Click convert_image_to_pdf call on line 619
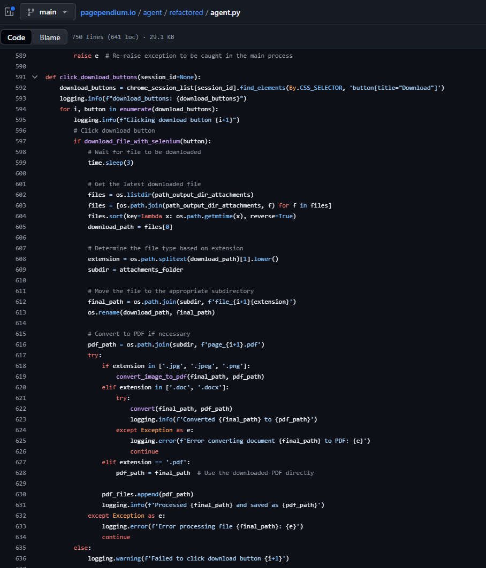Viewport: 486px width, 568px height. pyautogui.click(x=151, y=377)
